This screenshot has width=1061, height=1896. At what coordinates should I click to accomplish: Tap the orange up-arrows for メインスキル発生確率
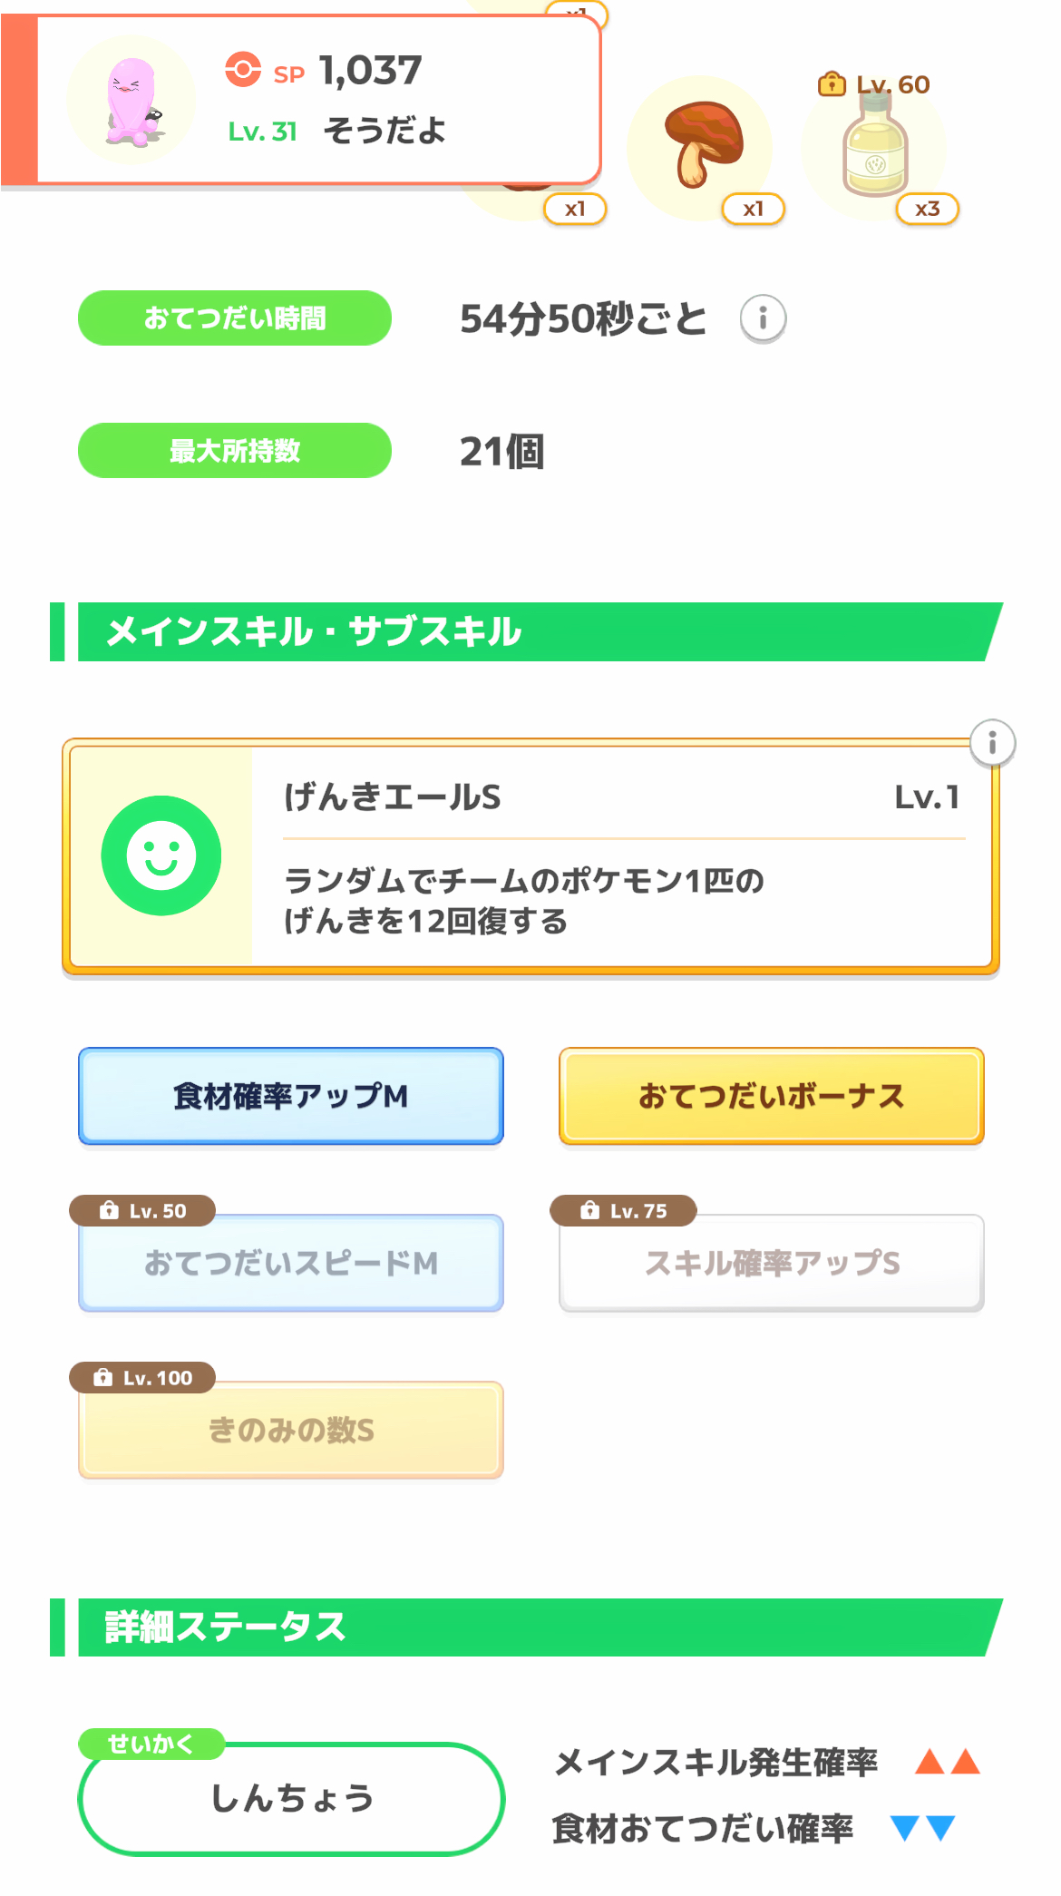click(947, 1762)
